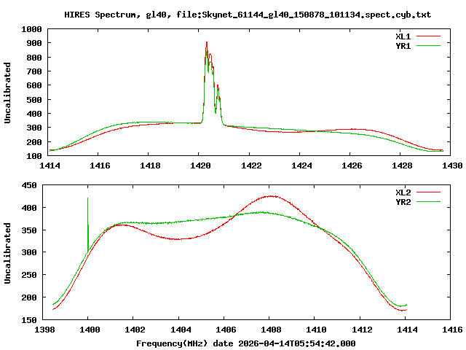Click the 250 y-axis tick label

pos(29,276)
